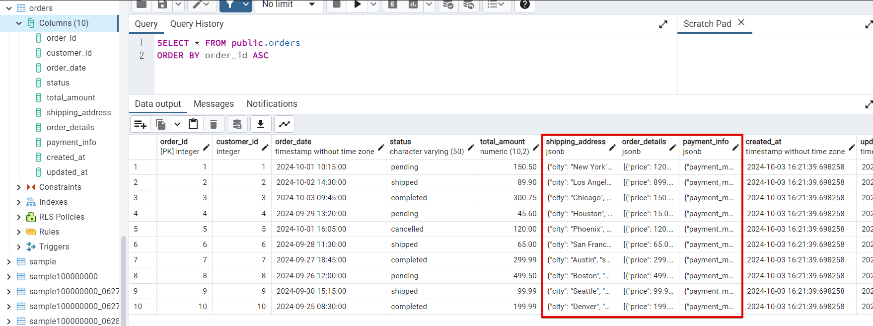
Task: Click the Download results icon
Action: pyautogui.click(x=261, y=124)
